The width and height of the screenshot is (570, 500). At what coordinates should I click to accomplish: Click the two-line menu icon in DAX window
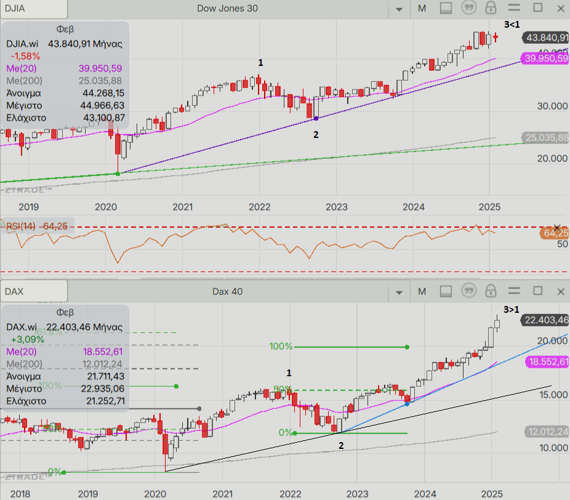514,291
